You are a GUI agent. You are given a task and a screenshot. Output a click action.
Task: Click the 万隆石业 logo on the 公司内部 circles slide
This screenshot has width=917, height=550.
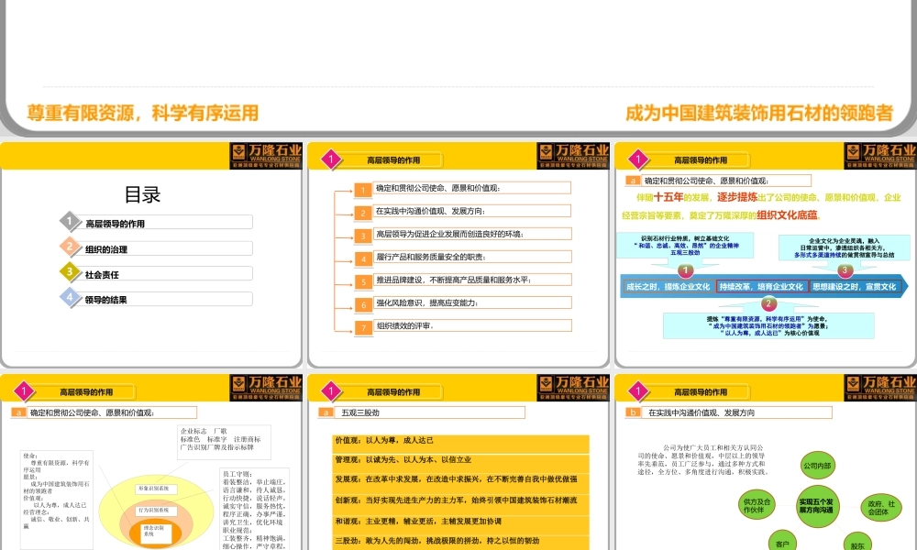point(880,388)
